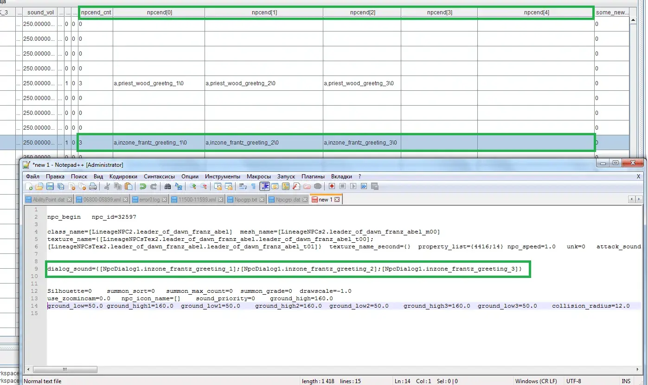
Task: Open Folder as Workspace toolbar icon
Action: point(307,186)
